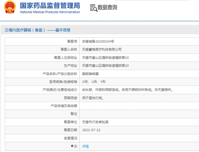
Task: Click the 数据查询 heading text
Action: 107,7
